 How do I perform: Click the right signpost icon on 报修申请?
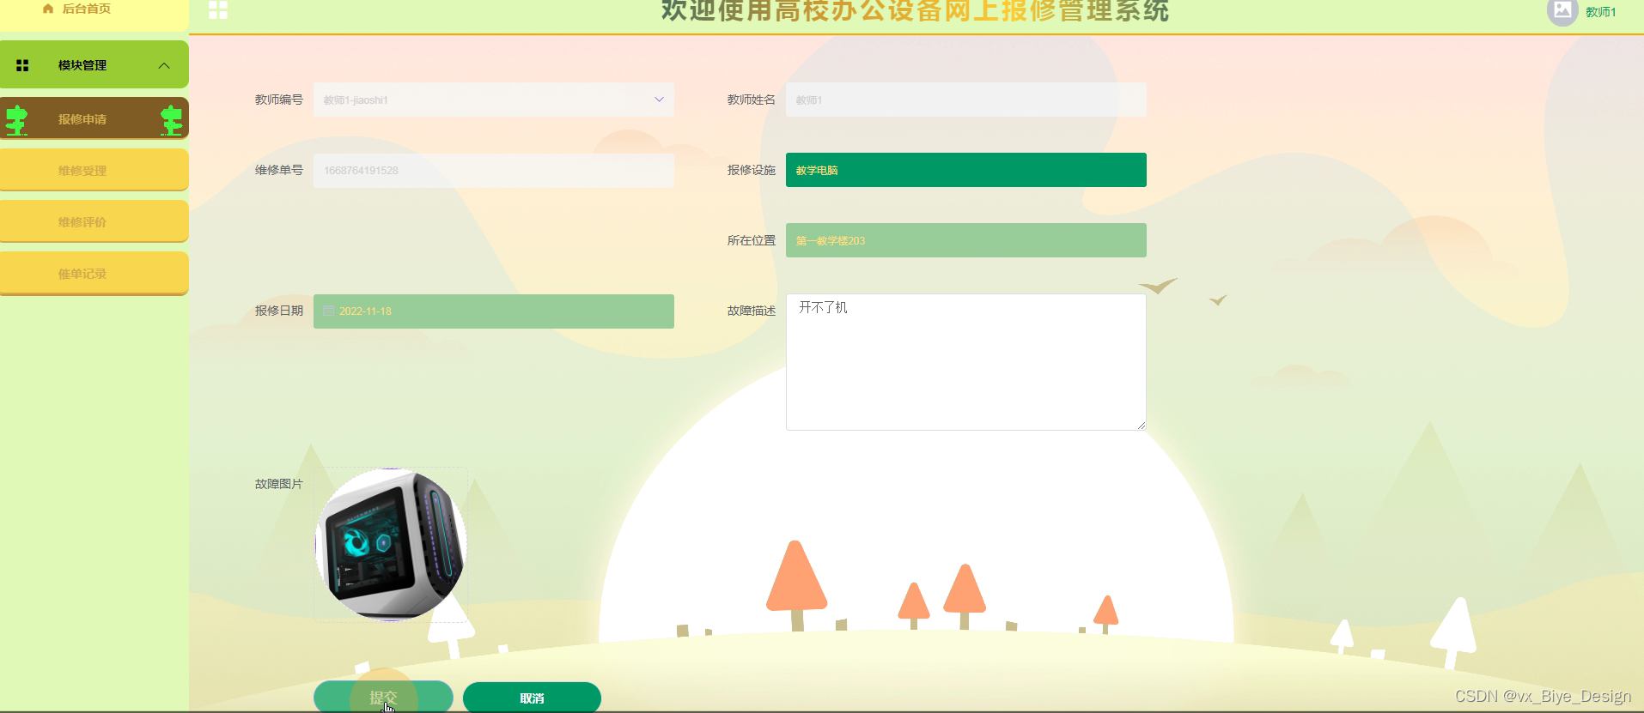point(172,120)
